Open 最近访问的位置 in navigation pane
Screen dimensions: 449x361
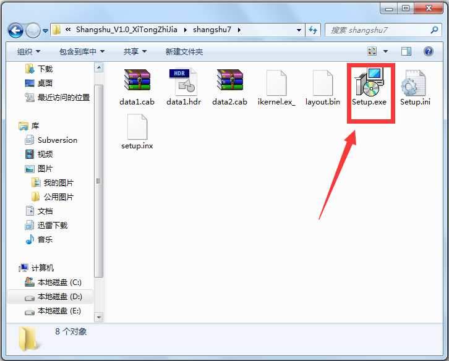(x=58, y=98)
